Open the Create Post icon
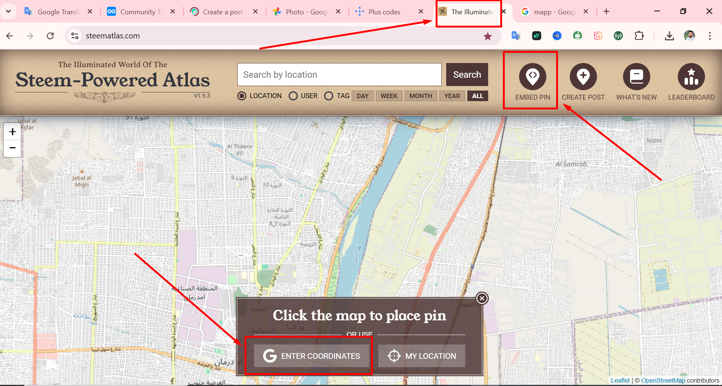The width and height of the screenshot is (722, 386). 583,77
